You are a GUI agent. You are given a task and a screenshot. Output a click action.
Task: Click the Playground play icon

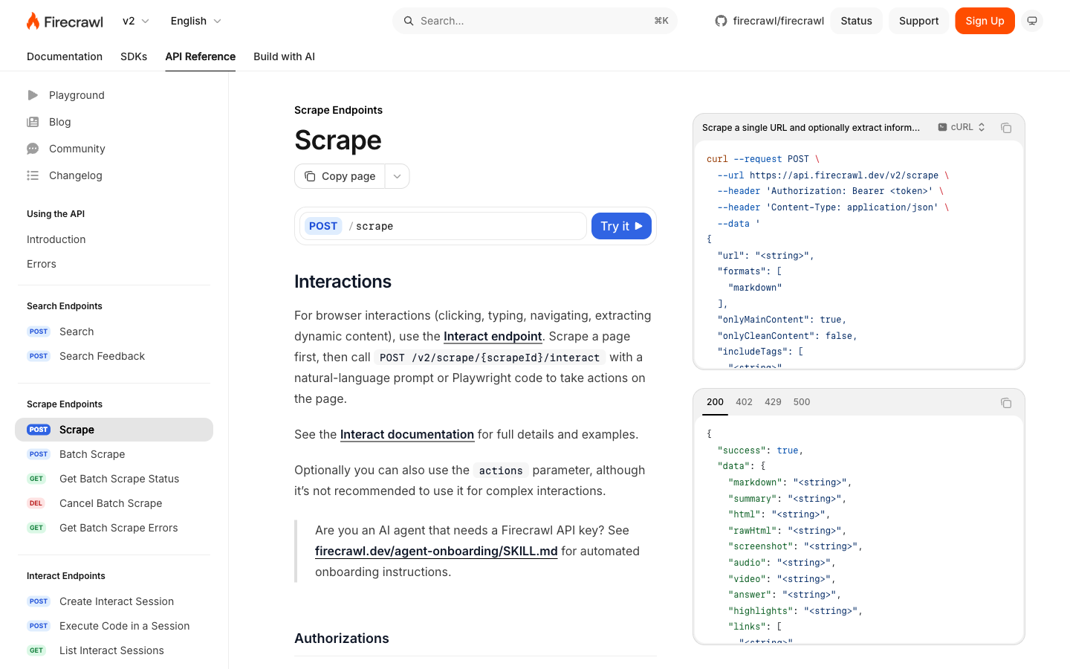pos(33,95)
